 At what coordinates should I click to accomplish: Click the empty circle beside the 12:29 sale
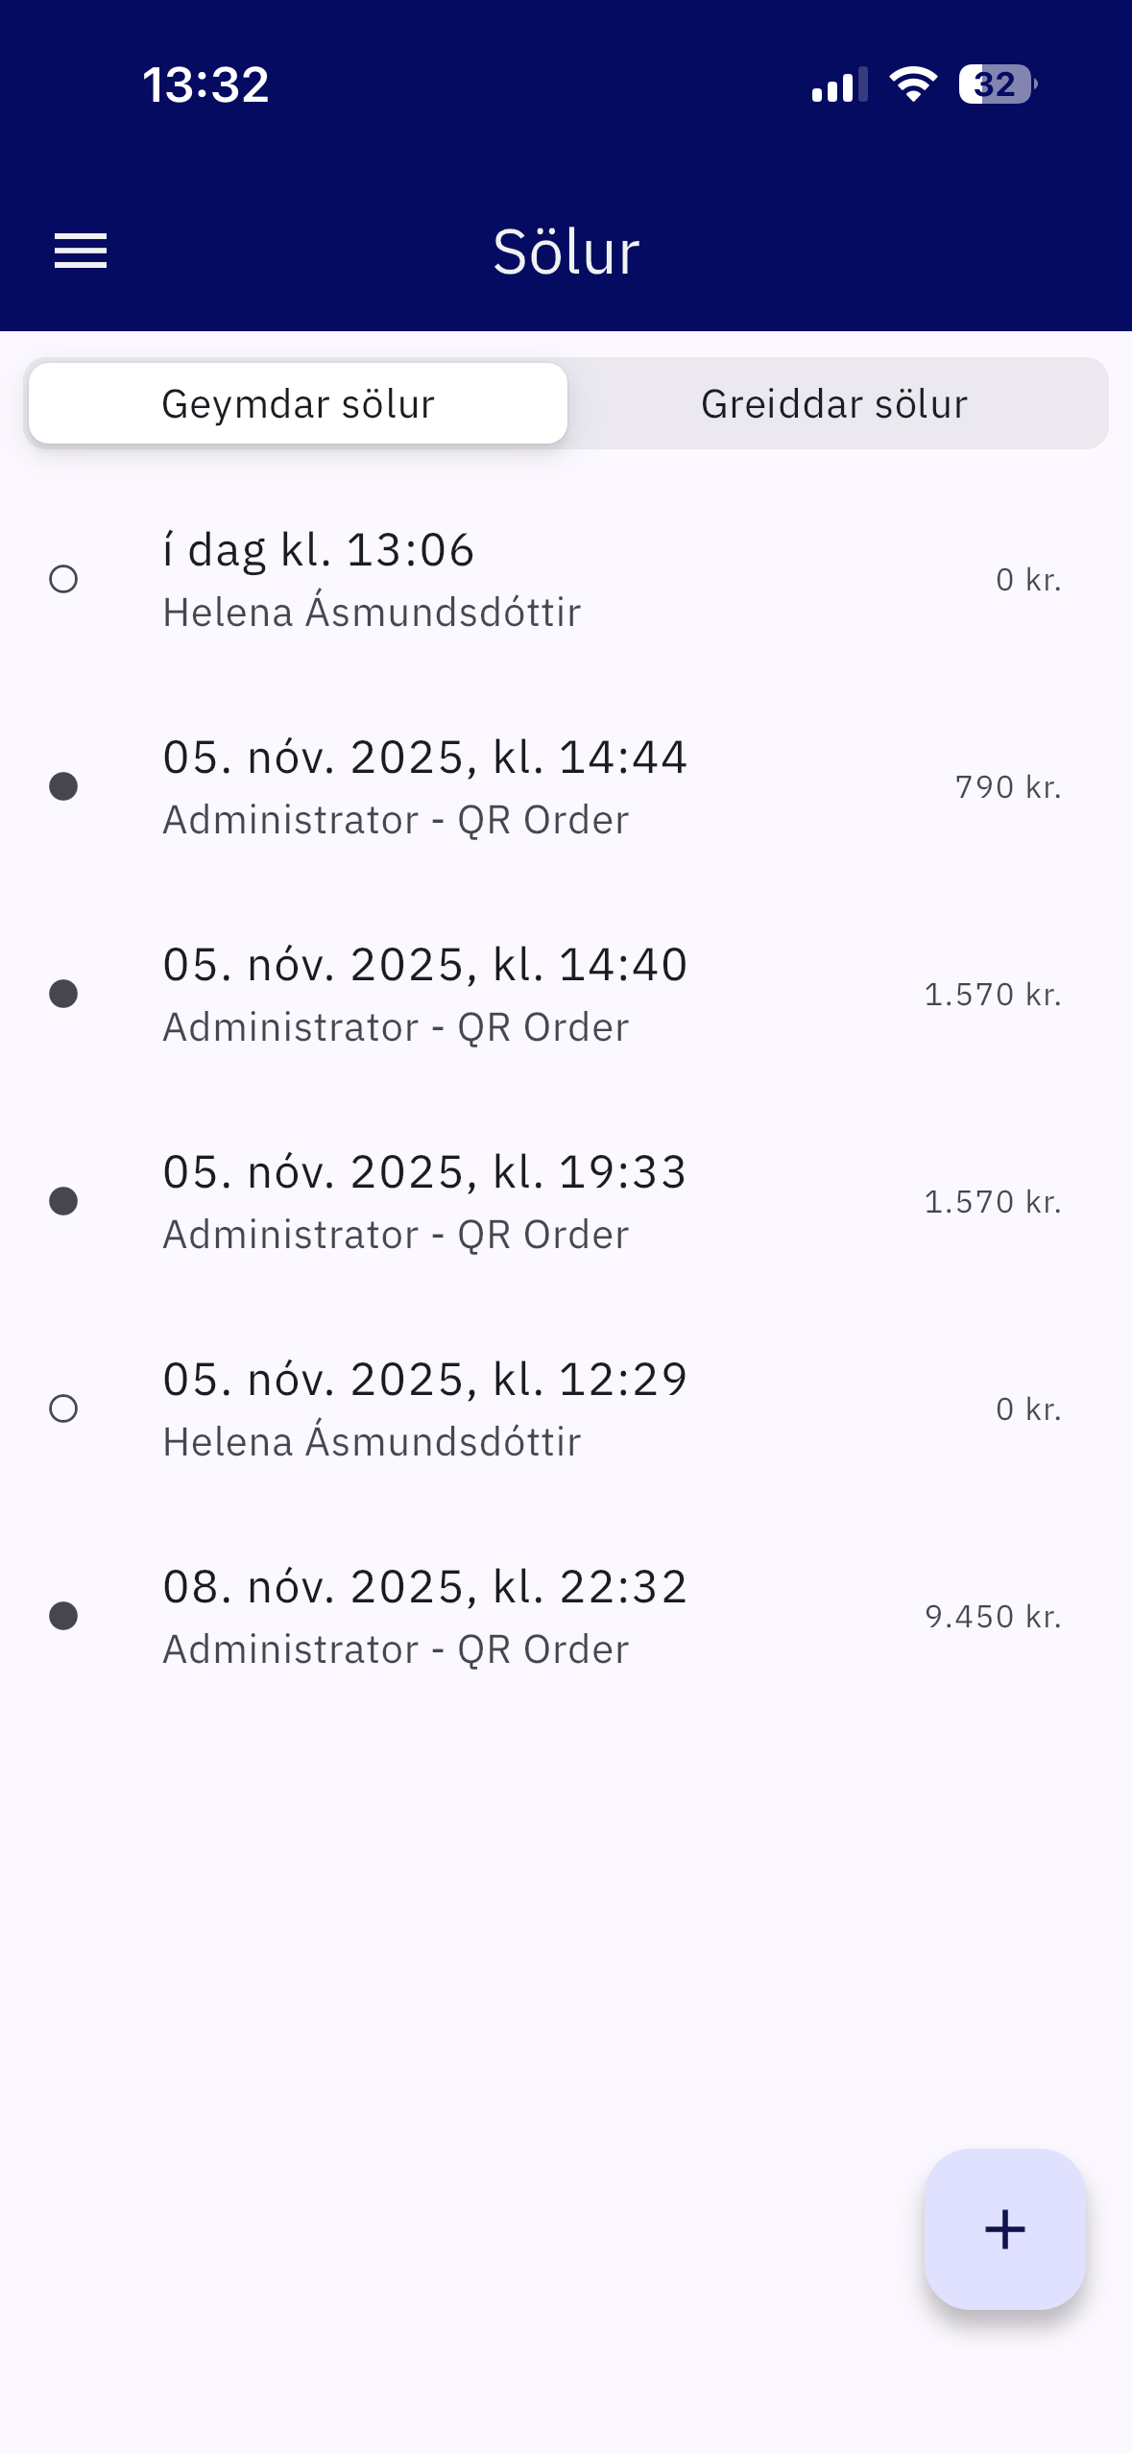pos(63,1409)
